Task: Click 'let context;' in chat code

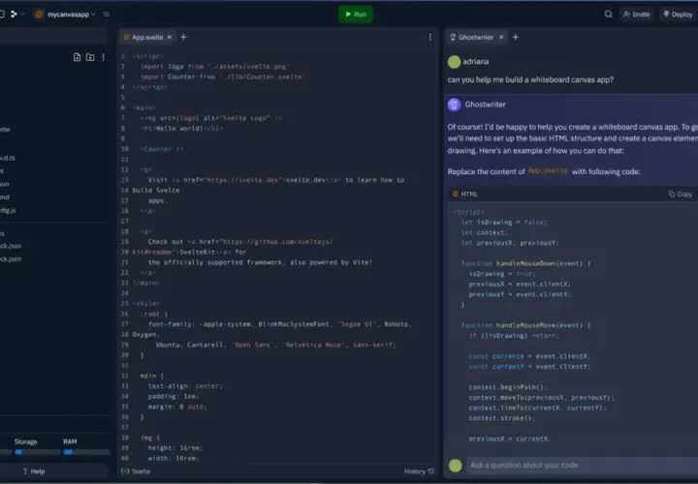Action: click(485, 232)
